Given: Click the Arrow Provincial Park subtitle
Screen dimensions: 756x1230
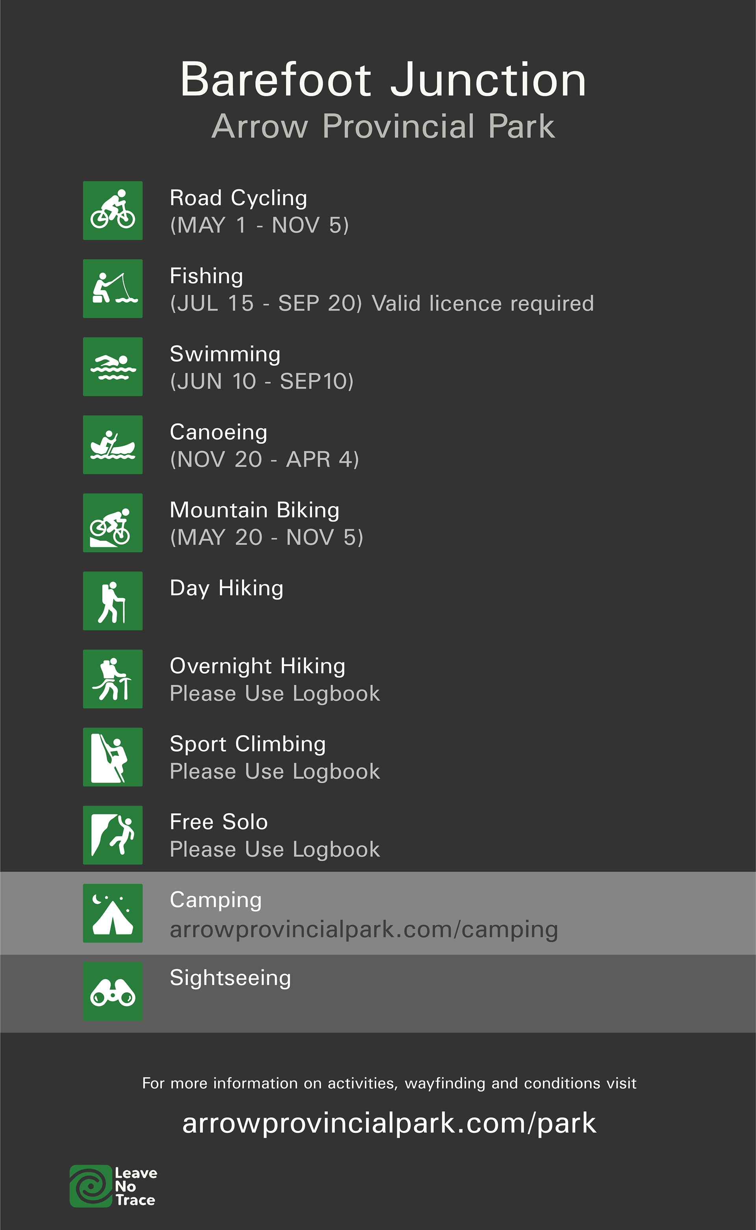Looking at the screenshot, I should click(x=384, y=126).
